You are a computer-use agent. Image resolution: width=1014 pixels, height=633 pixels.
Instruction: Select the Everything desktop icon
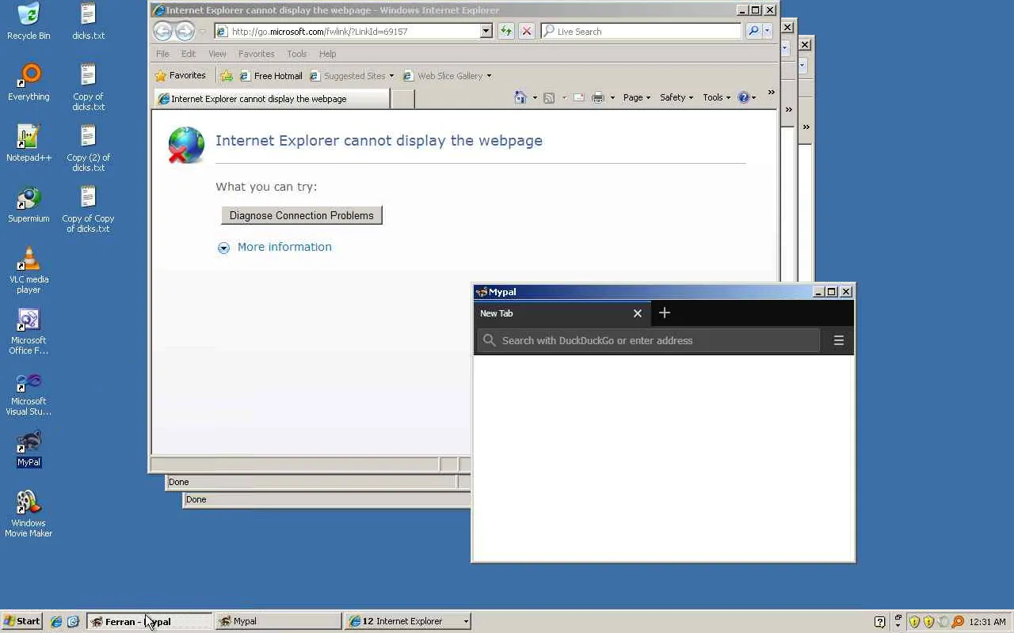click(x=29, y=82)
